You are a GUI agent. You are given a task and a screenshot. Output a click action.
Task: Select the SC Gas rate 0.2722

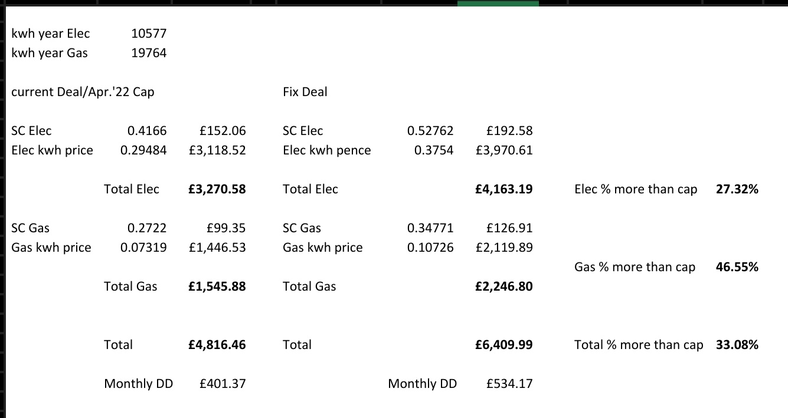click(147, 228)
